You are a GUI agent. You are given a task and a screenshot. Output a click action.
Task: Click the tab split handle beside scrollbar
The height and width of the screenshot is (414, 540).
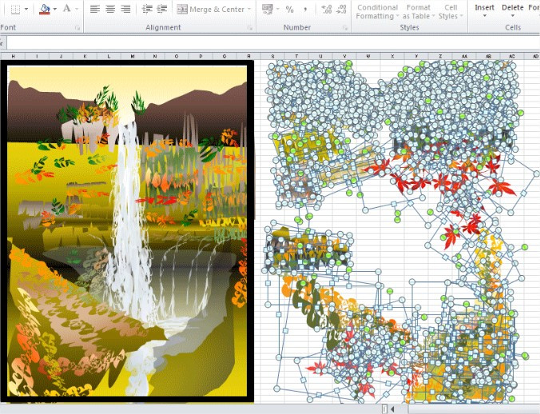(385, 409)
